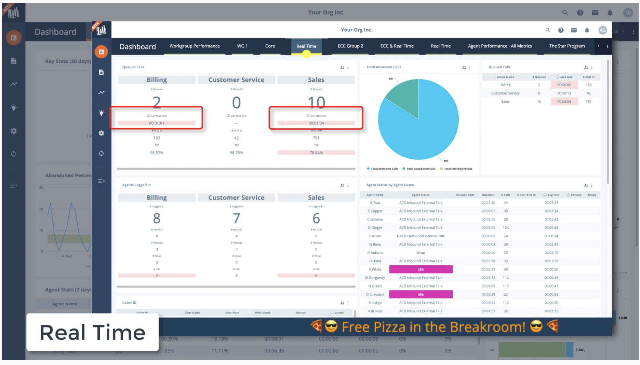Click Sales TSF 78.64% value
640x365 pixels.
pos(316,153)
